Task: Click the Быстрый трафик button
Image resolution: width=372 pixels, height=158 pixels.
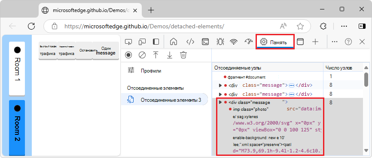Action: (48, 51)
